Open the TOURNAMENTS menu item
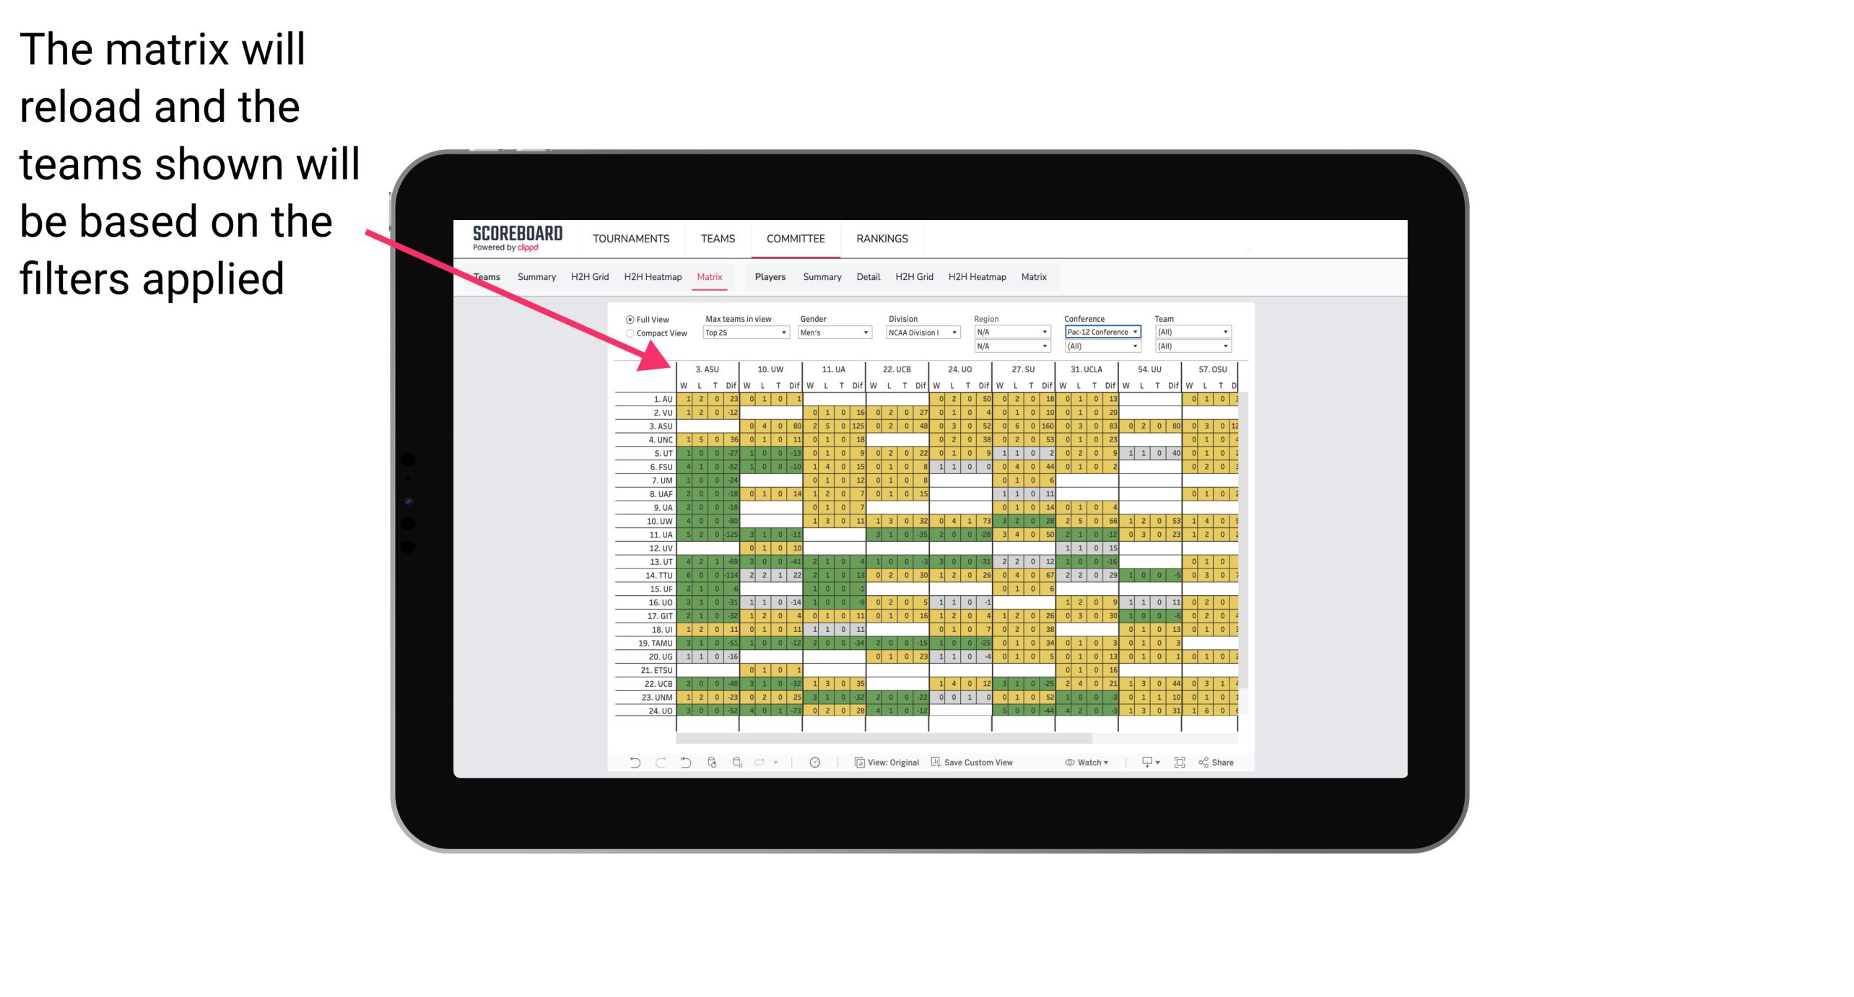The image size is (1854, 997). [x=632, y=240]
